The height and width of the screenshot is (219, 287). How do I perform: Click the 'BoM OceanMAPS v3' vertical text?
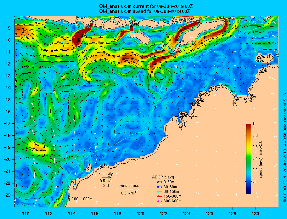point(285,112)
